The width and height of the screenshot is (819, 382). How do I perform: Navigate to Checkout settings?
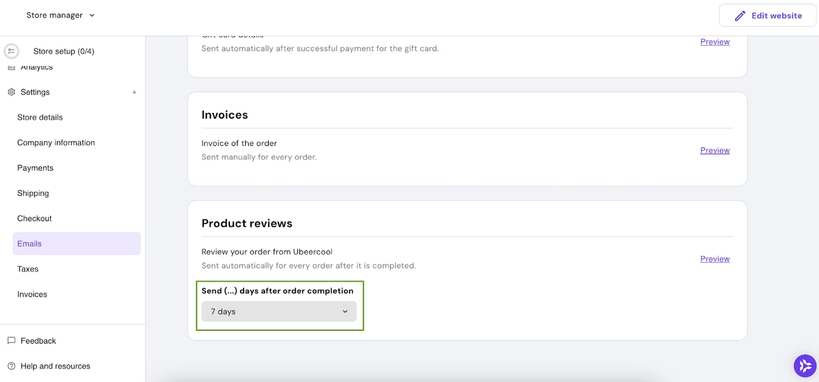[x=34, y=219]
